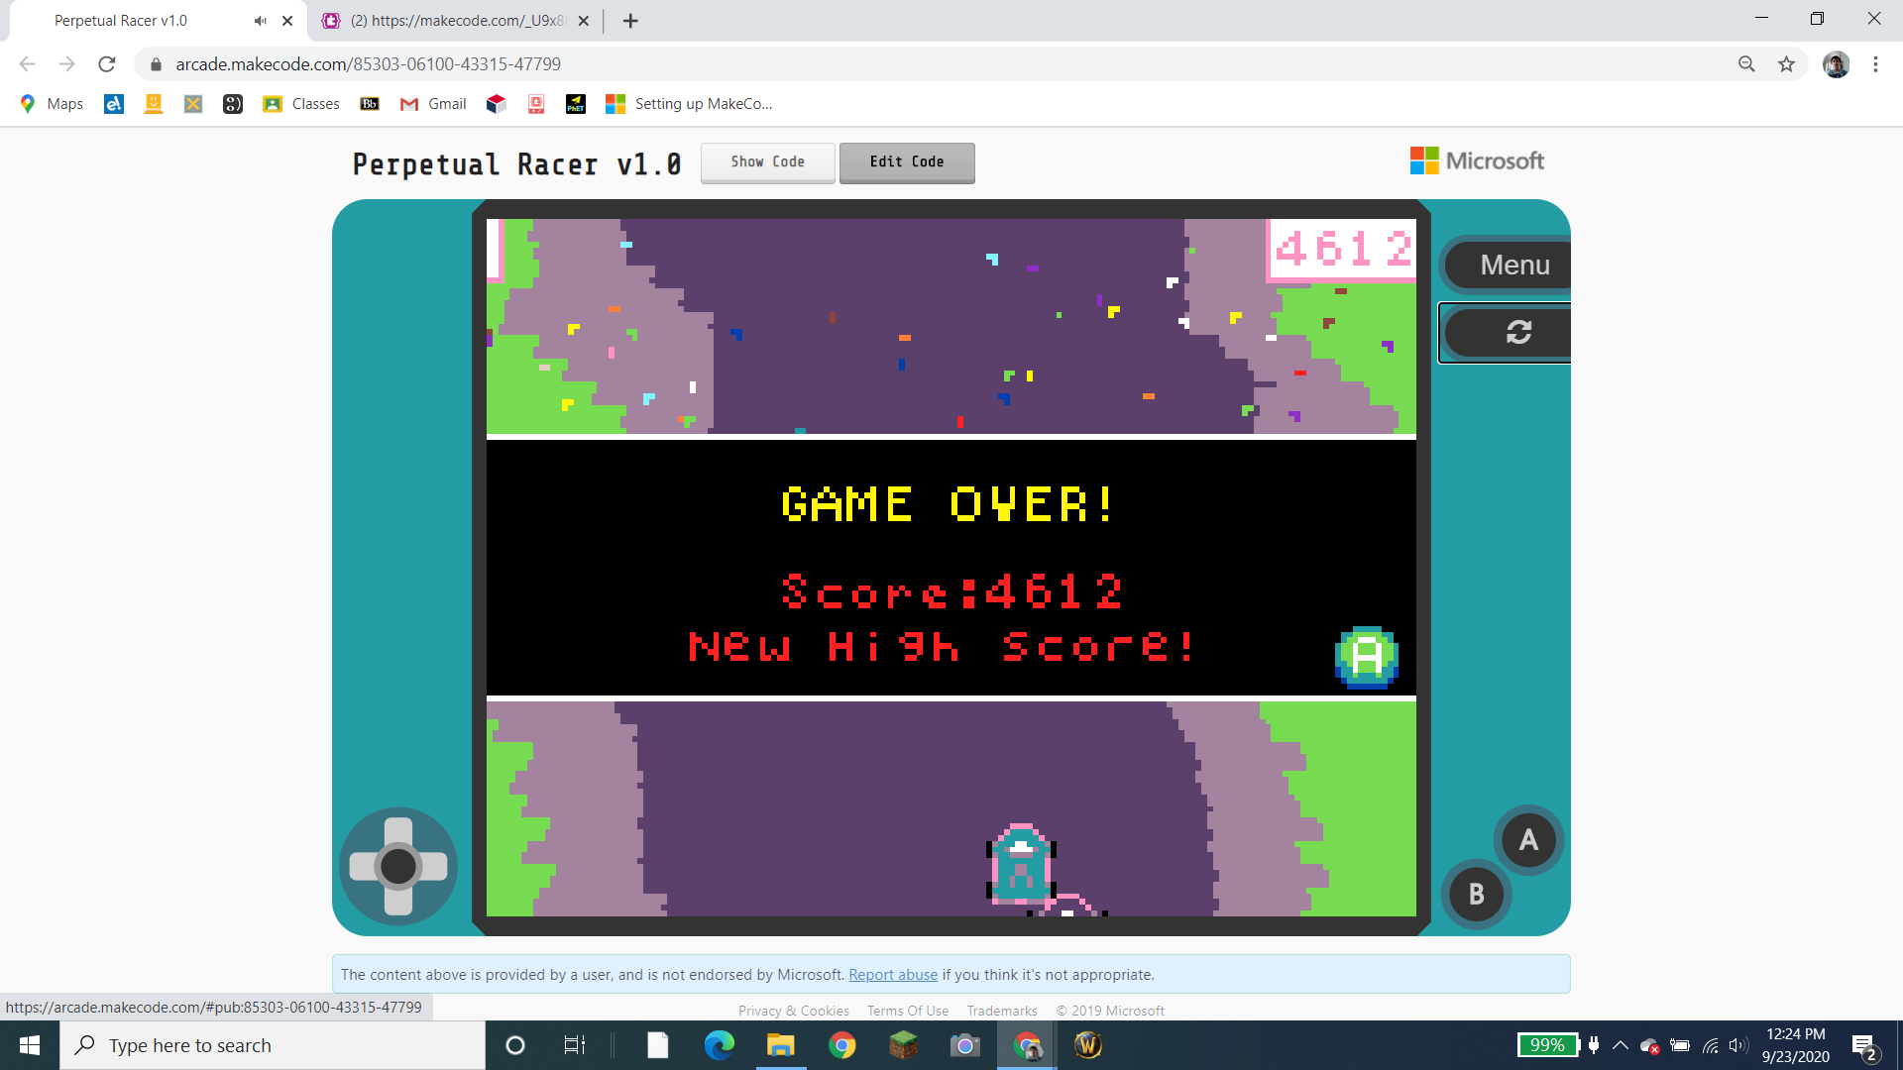1903x1070 pixels.
Task: Open the volume control in tray
Action: pyautogui.click(x=1738, y=1045)
